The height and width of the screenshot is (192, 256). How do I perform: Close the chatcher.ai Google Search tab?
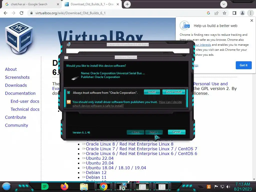tap(58, 4)
